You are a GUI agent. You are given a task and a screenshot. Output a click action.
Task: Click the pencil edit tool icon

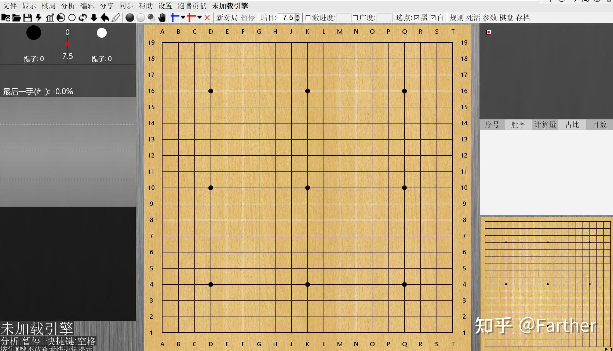pyautogui.click(x=116, y=18)
